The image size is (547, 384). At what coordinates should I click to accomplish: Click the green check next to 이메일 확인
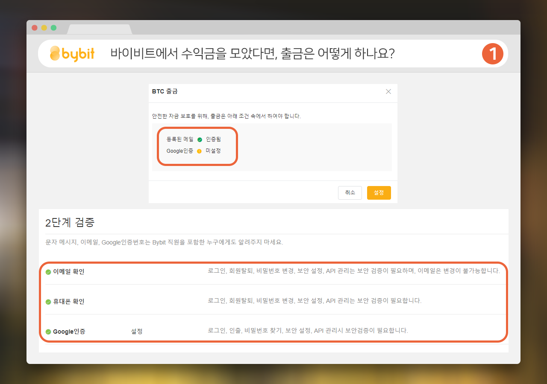48,272
